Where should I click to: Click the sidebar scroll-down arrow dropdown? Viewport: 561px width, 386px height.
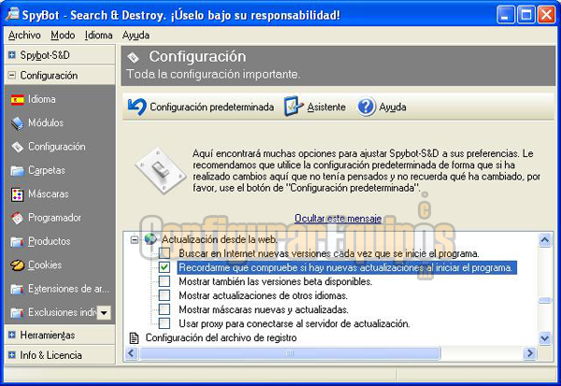click(104, 313)
